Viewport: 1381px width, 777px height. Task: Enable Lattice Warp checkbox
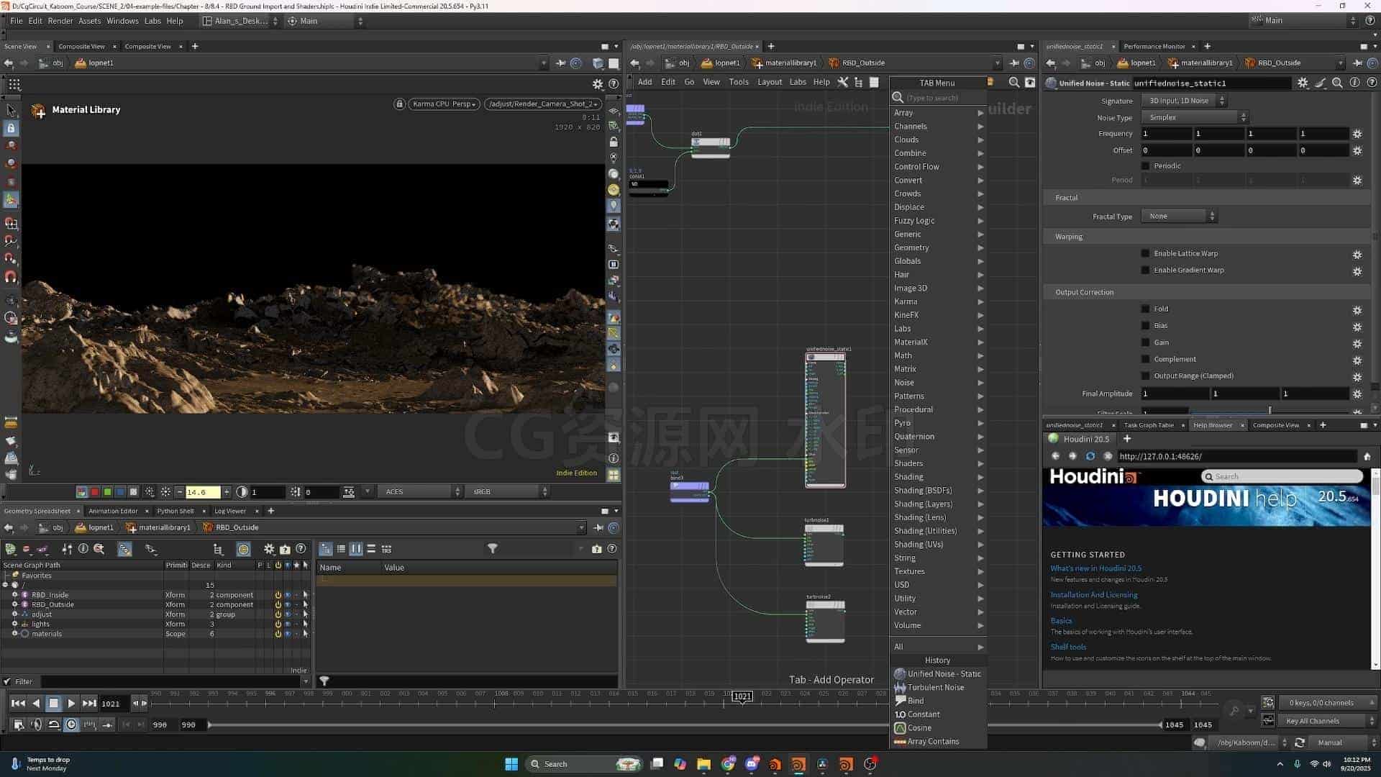tap(1145, 253)
